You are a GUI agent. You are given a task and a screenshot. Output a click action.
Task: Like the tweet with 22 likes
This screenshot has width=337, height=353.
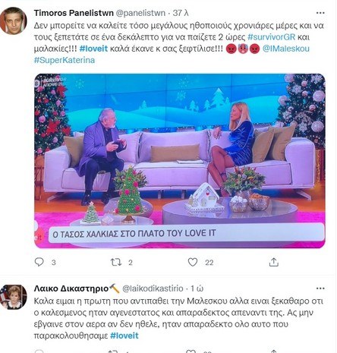click(x=193, y=262)
